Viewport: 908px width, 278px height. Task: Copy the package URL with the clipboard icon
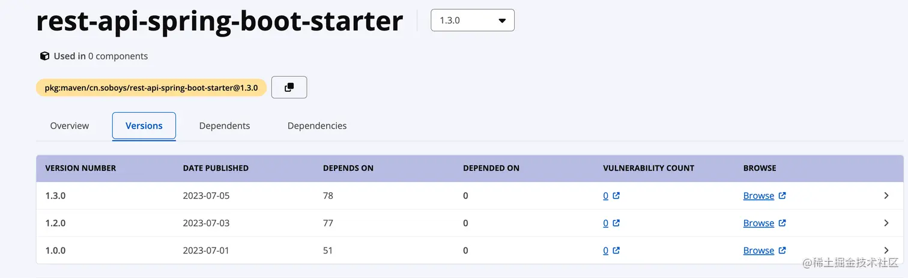(289, 87)
